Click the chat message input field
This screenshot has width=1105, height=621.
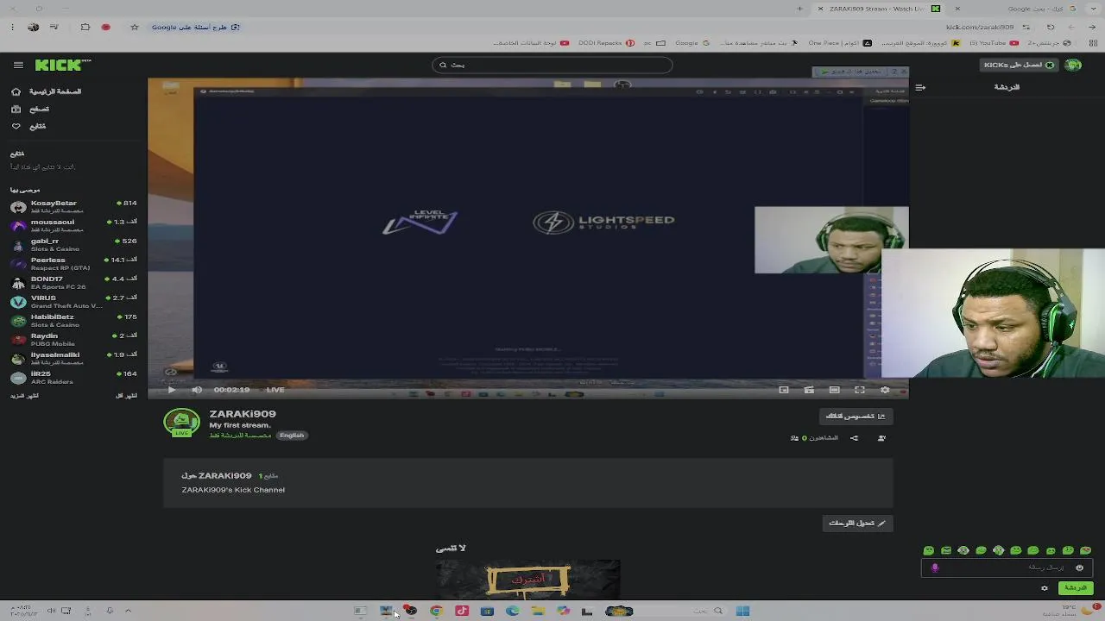pos(1008,568)
